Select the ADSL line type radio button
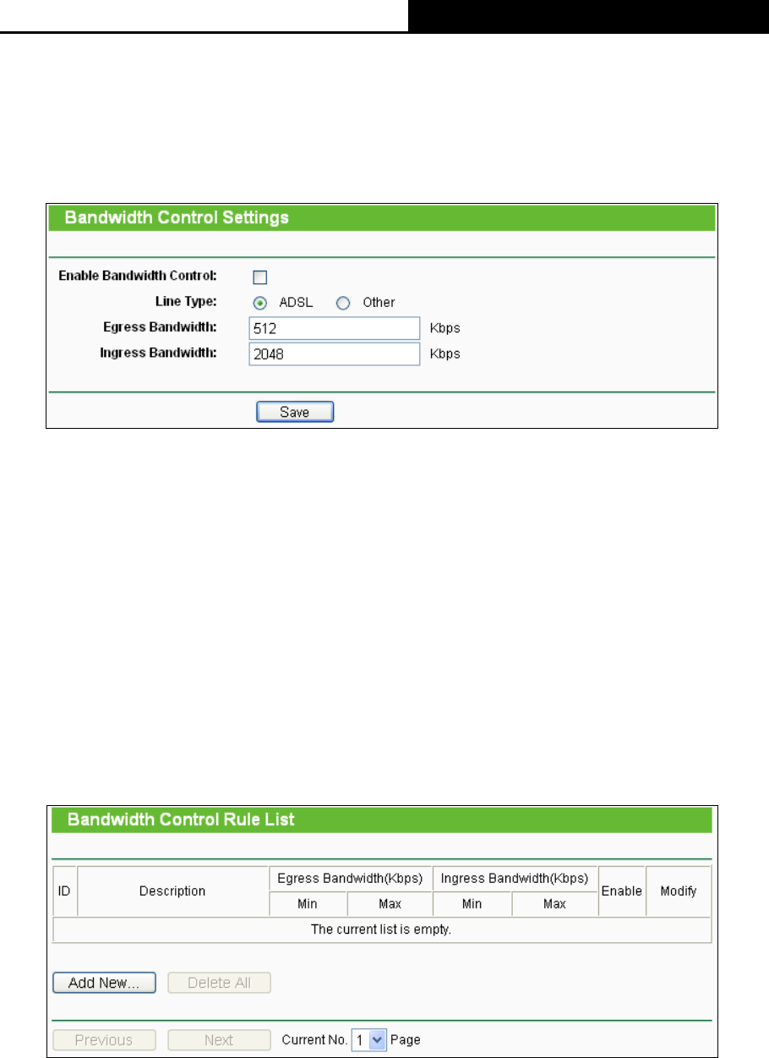Image resolution: width=769 pixels, height=1058 pixels. click(261, 303)
